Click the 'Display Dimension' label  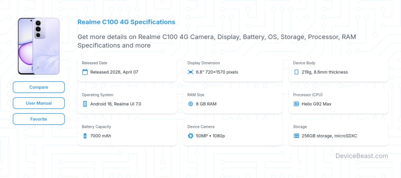tap(203, 63)
